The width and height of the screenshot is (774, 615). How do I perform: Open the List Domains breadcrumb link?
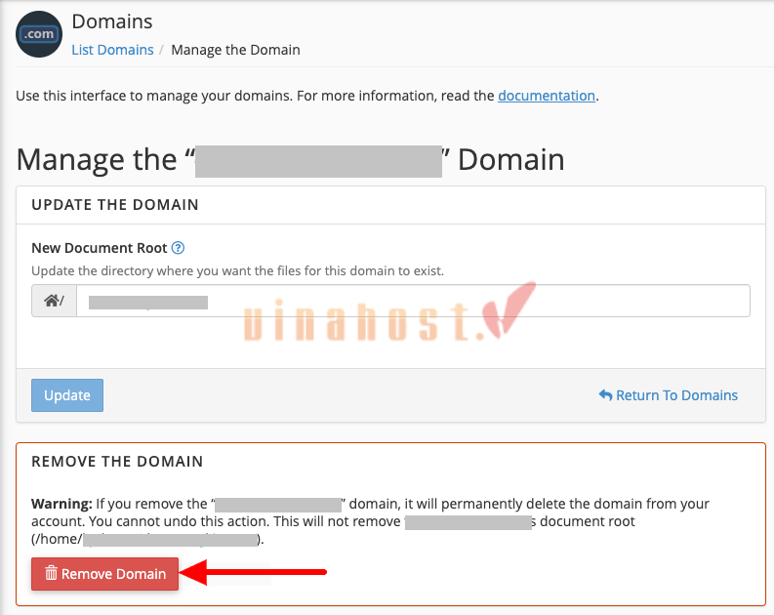pyautogui.click(x=112, y=49)
